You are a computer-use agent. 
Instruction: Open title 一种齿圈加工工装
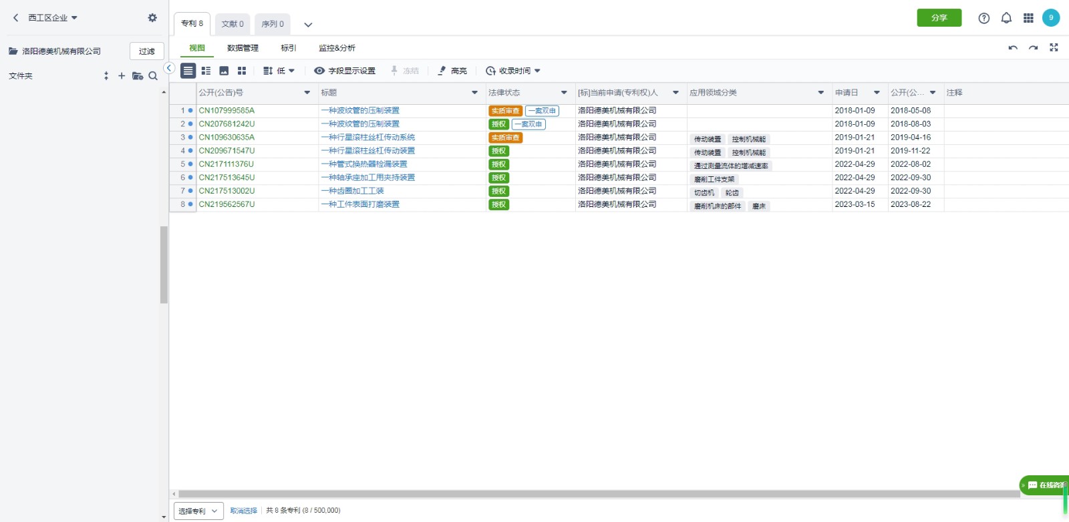point(352,191)
